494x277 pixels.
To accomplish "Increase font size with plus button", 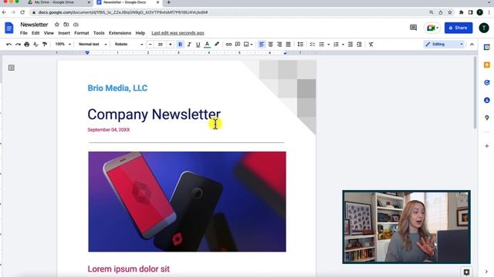I will pos(171,45).
